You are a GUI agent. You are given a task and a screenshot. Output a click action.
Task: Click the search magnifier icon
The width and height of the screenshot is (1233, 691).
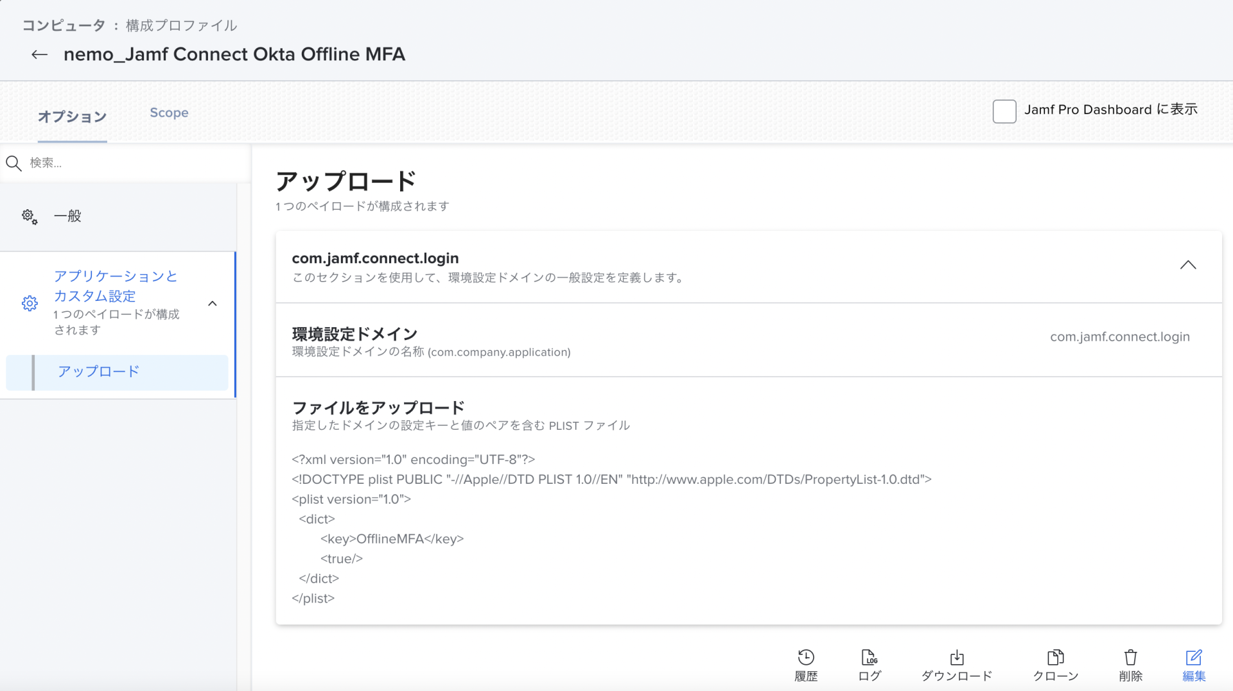tap(13, 163)
